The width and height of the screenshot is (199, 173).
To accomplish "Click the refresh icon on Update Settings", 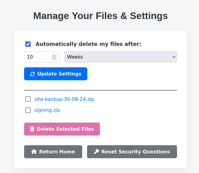I will pyautogui.click(x=33, y=74).
